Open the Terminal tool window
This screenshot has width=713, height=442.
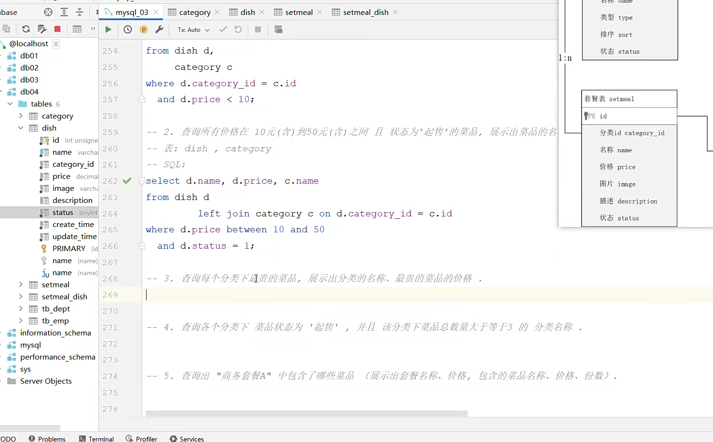[96, 439]
